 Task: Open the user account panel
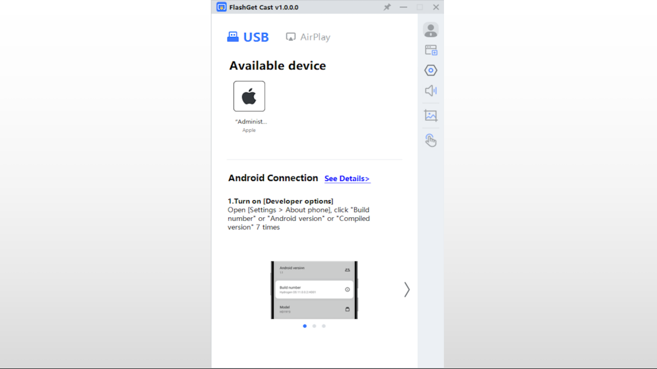[431, 30]
